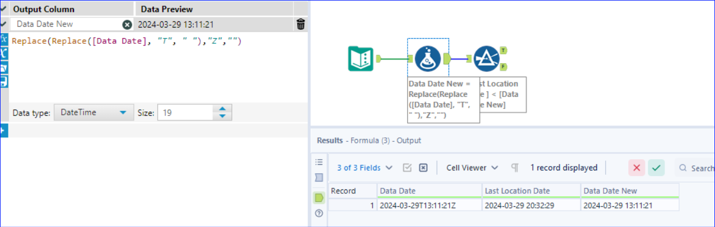Click the red X cancel icon in Results
Image resolution: width=715 pixels, height=227 pixels.
point(637,168)
